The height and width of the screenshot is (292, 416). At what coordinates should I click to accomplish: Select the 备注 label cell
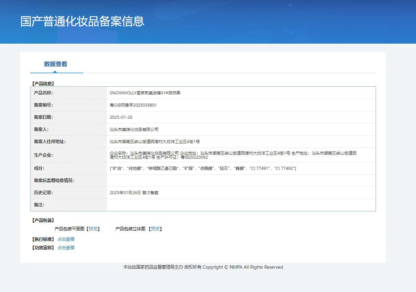pos(68,205)
